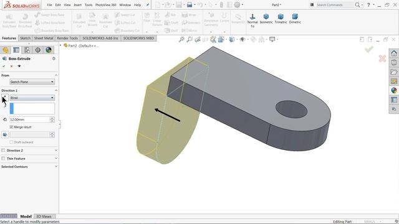The height and width of the screenshot is (224, 399).
Task: Open the Insert menu
Action: coord(77,5)
